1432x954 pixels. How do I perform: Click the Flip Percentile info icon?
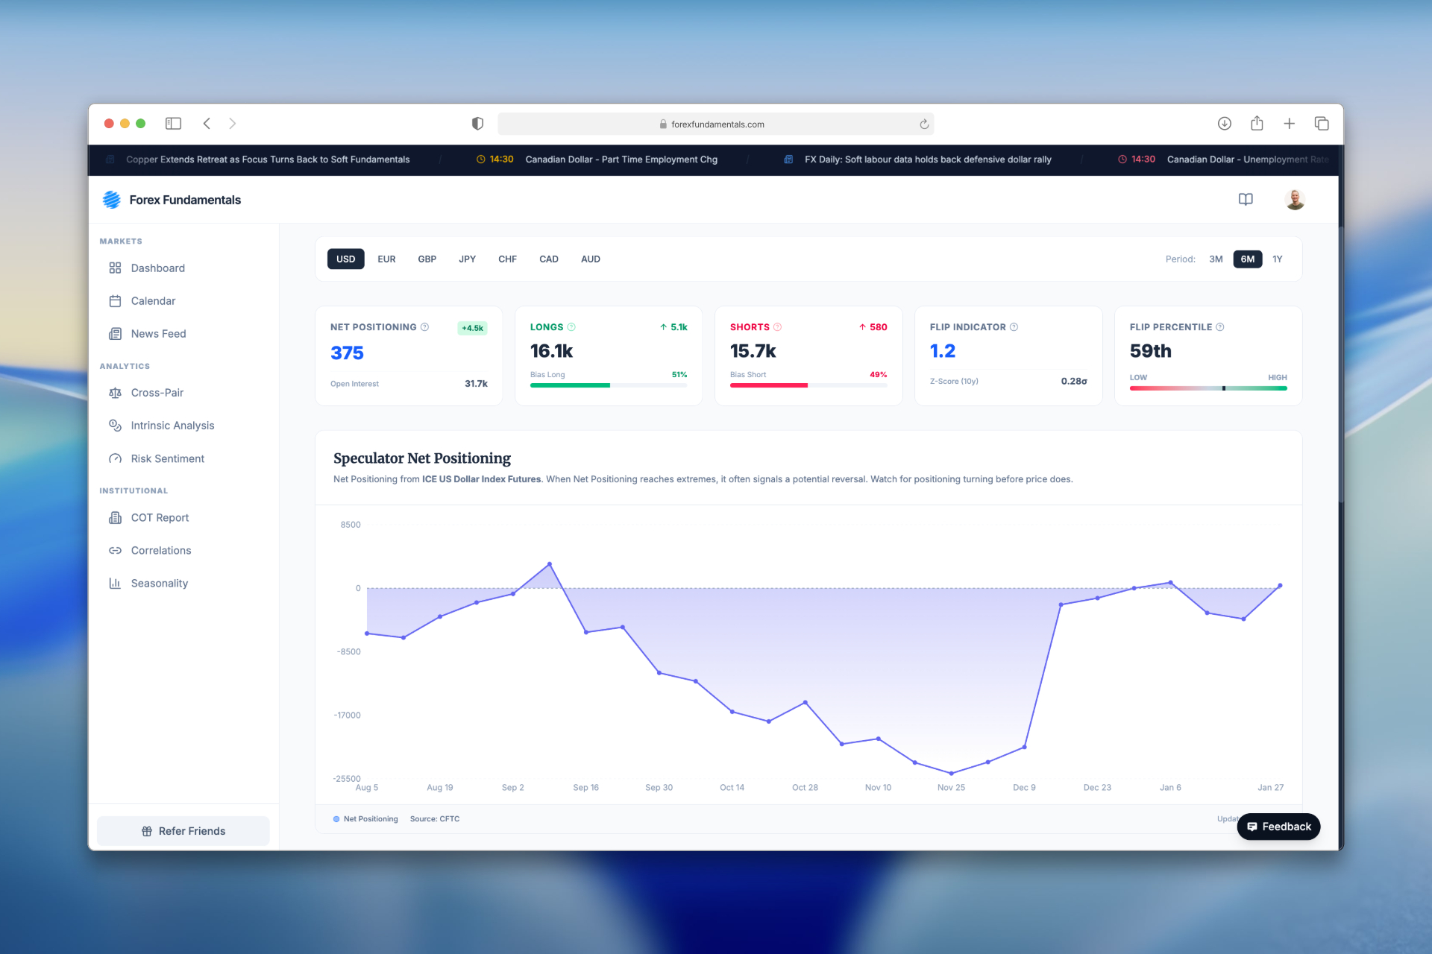click(x=1220, y=327)
